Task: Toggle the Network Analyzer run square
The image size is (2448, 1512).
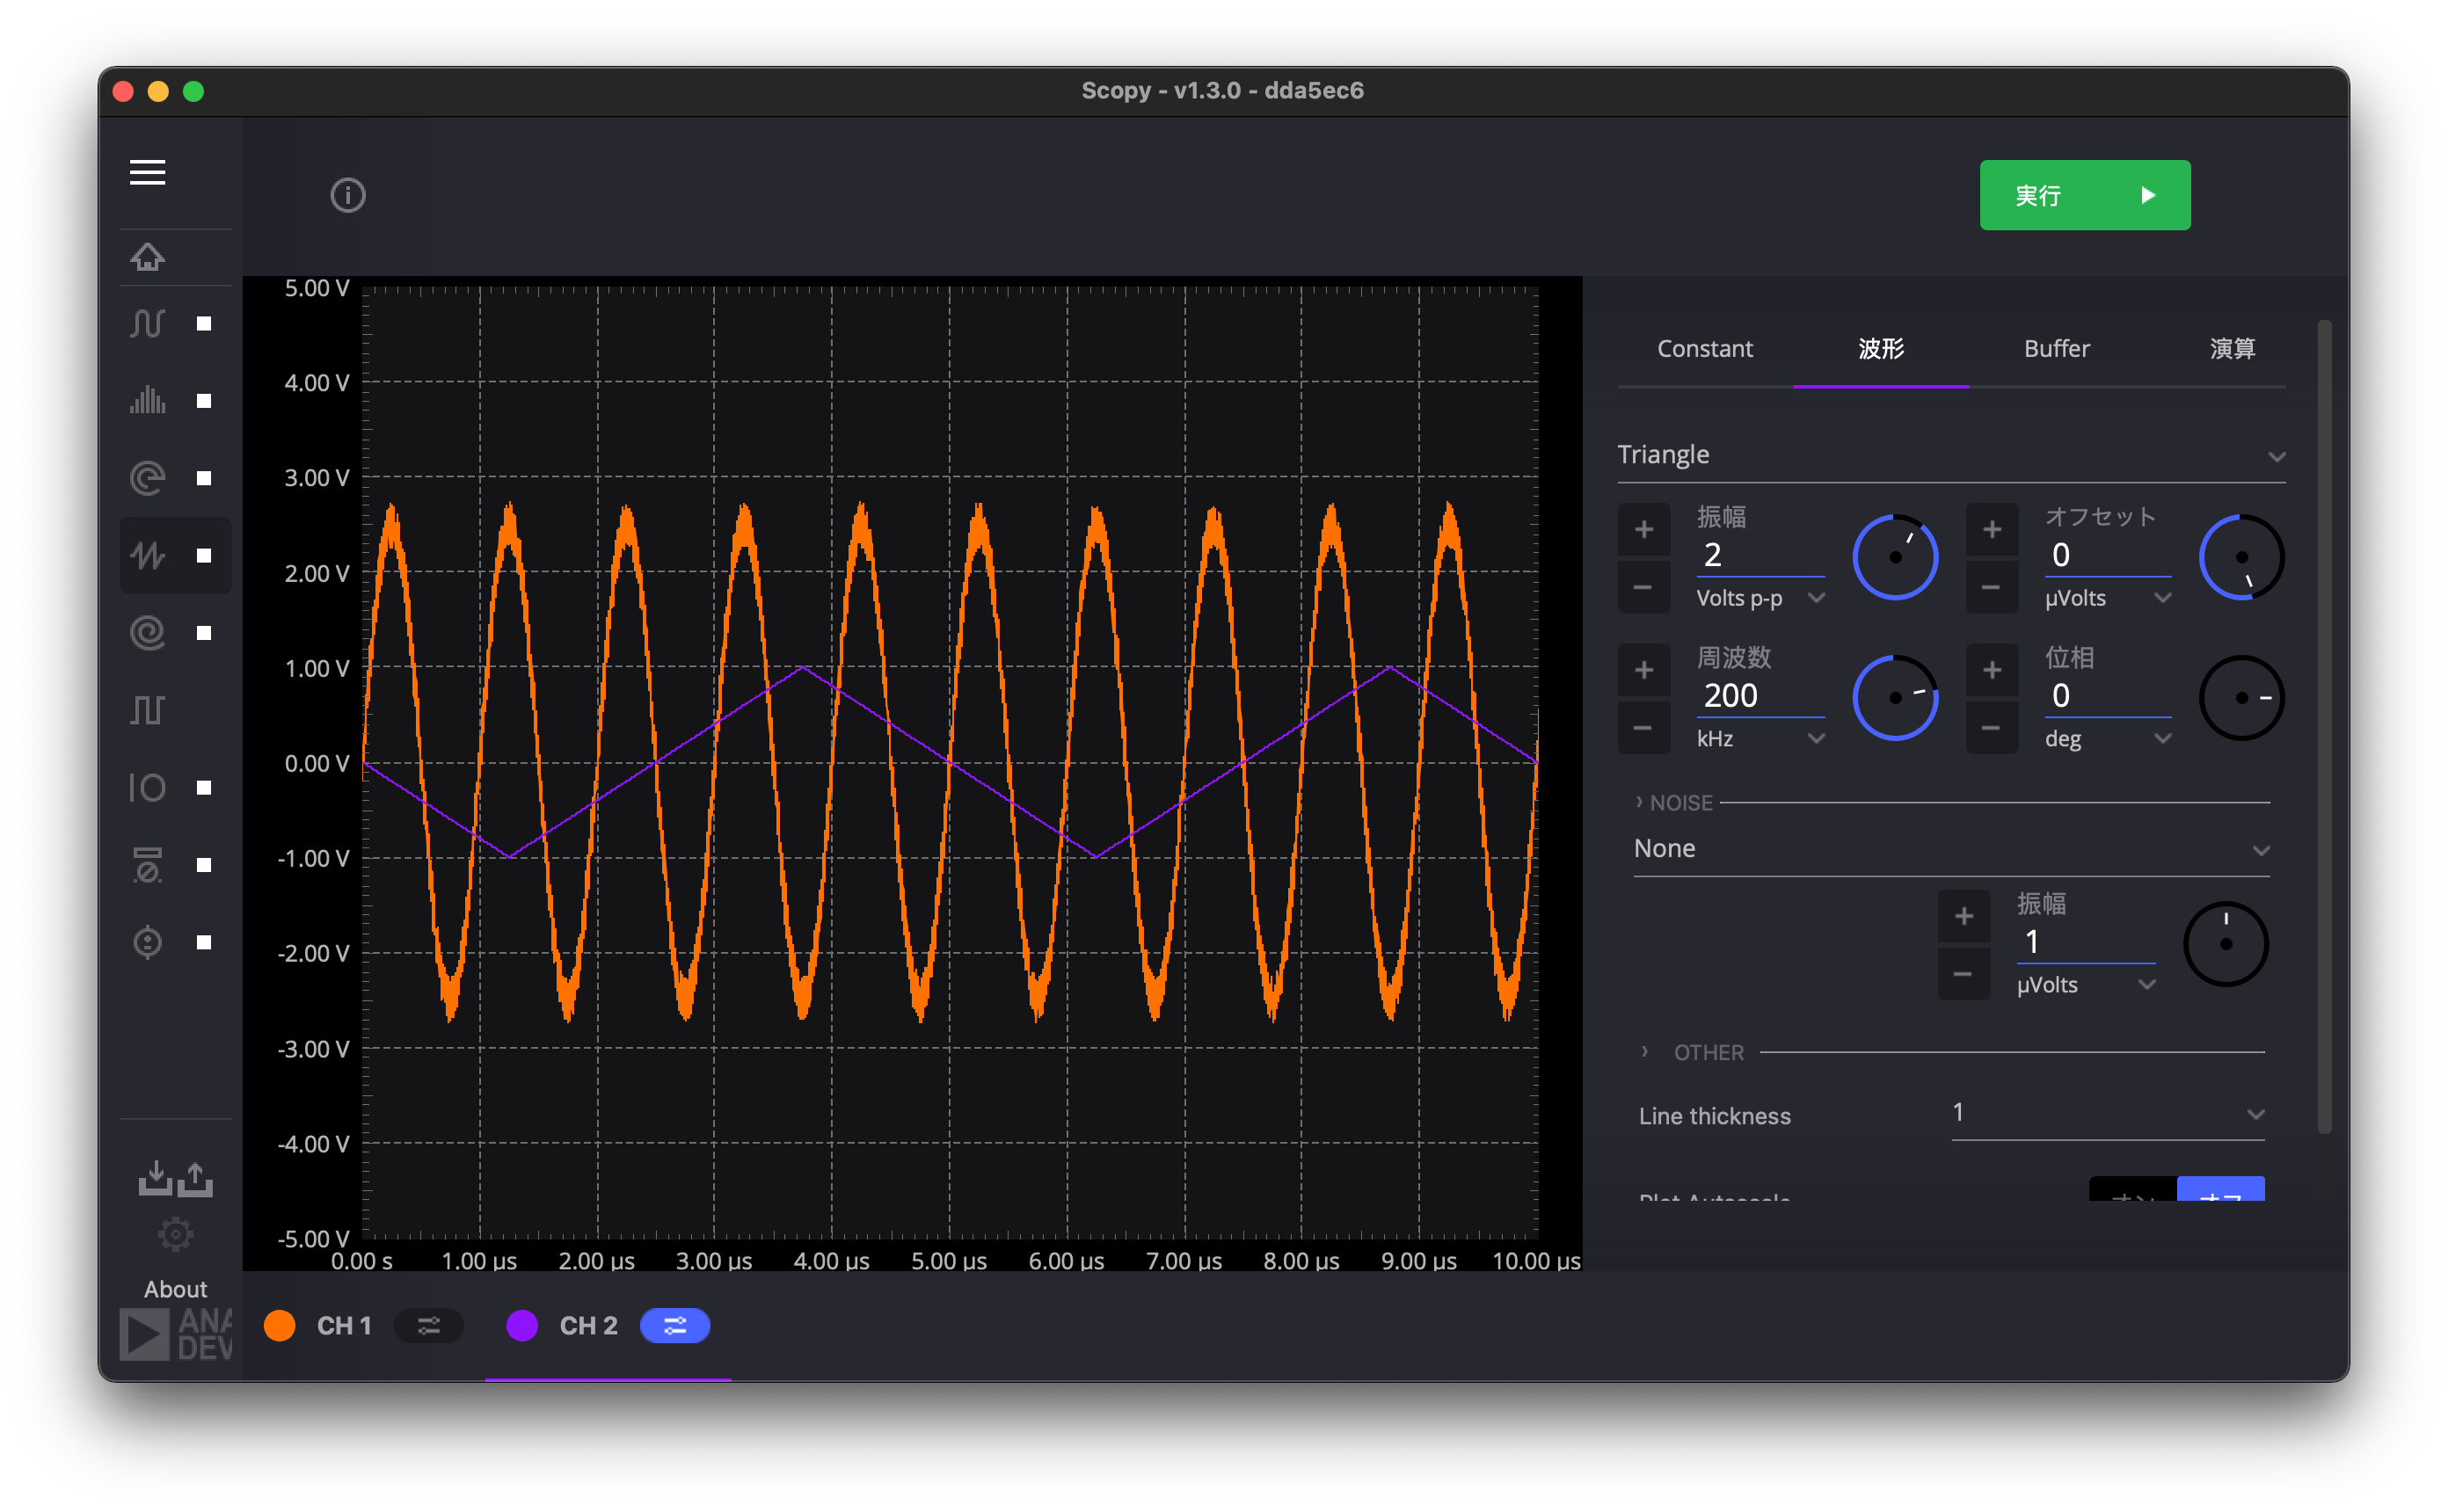Action: coord(204,478)
